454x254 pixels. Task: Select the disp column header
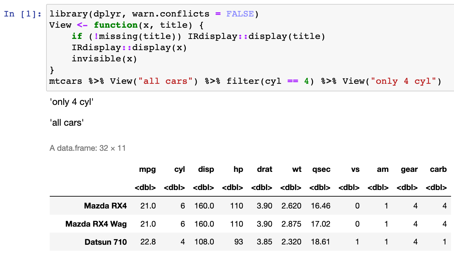click(206, 169)
